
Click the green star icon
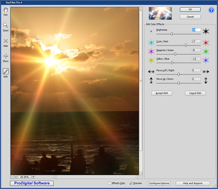[206, 51]
